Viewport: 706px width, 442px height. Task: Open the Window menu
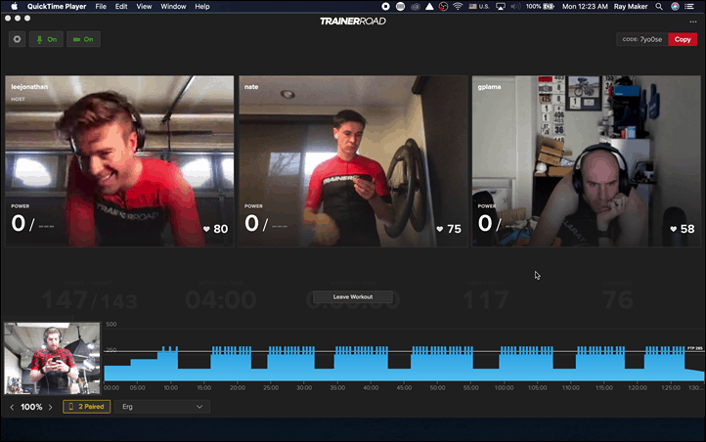[173, 6]
